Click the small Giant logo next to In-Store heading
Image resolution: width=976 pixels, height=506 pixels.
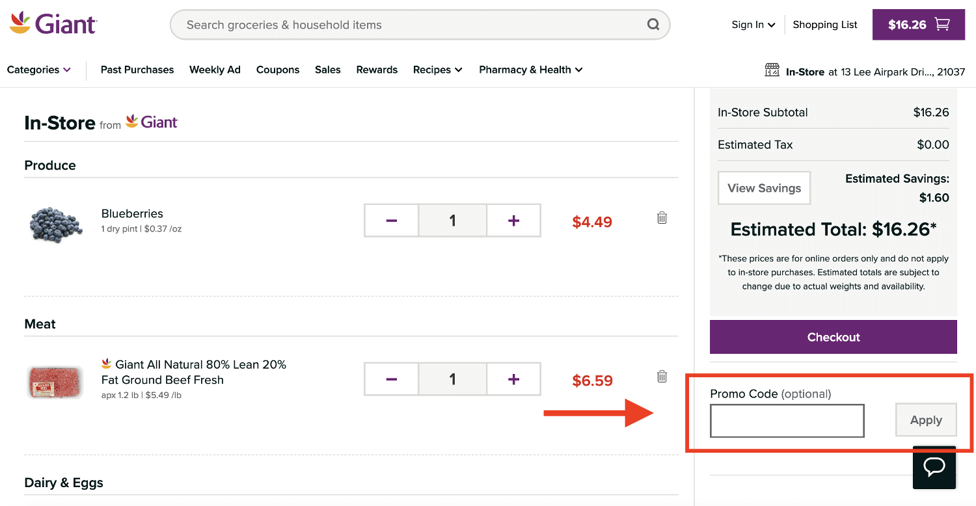pyautogui.click(x=151, y=122)
